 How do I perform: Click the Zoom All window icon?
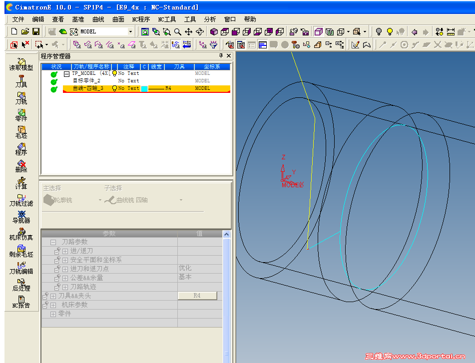pyautogui.click(x=145, y=31)
